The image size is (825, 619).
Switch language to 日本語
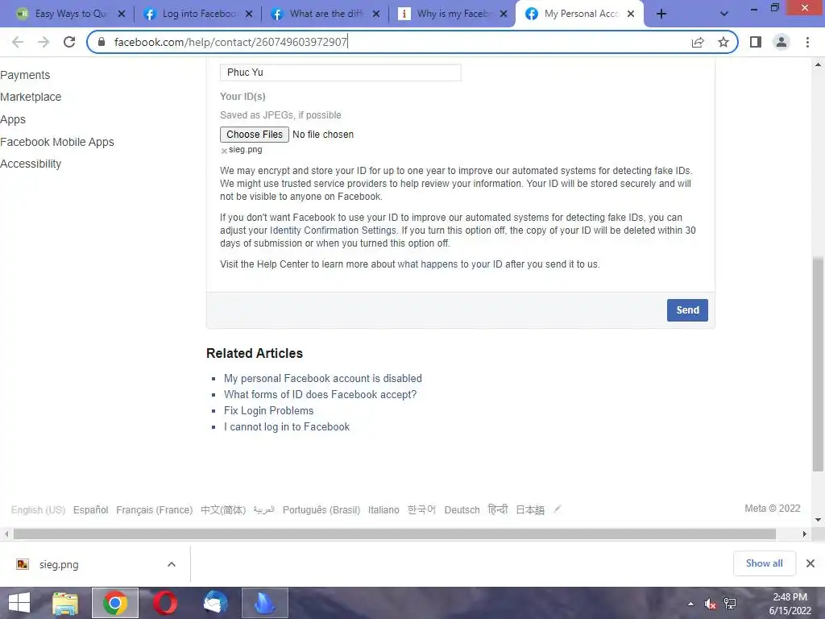[x=530, y=510]
